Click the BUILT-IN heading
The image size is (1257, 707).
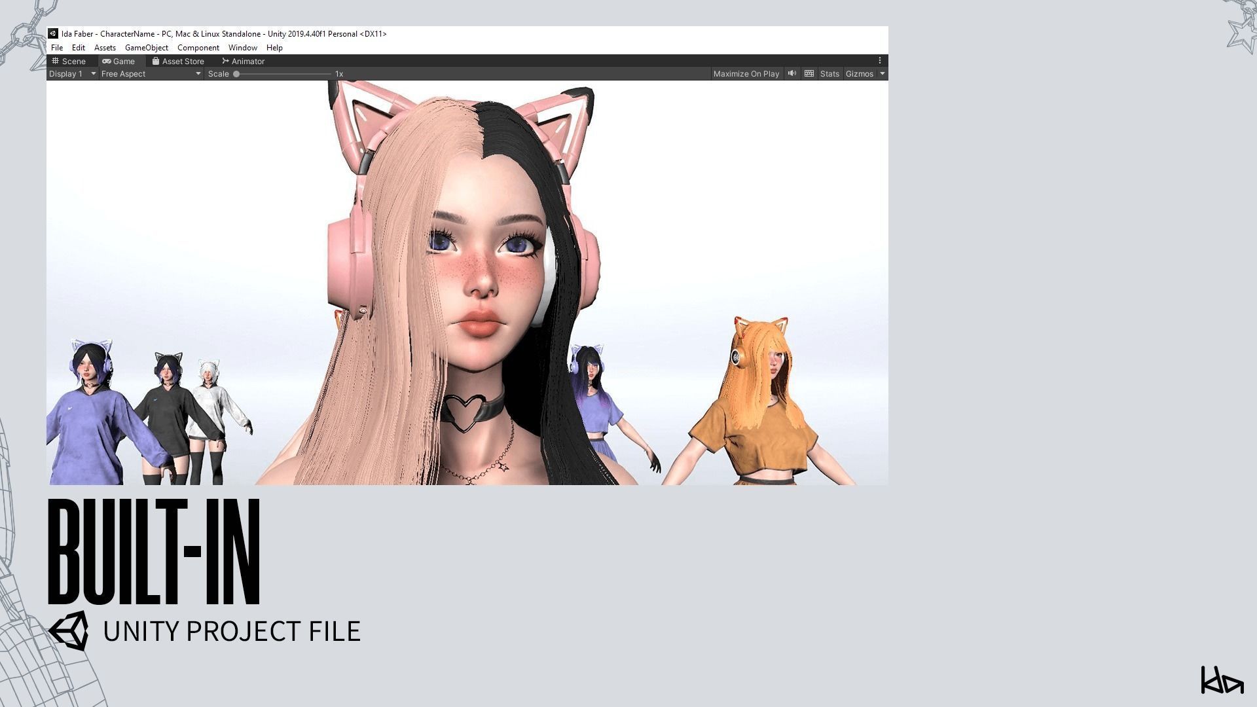point(154,552)
